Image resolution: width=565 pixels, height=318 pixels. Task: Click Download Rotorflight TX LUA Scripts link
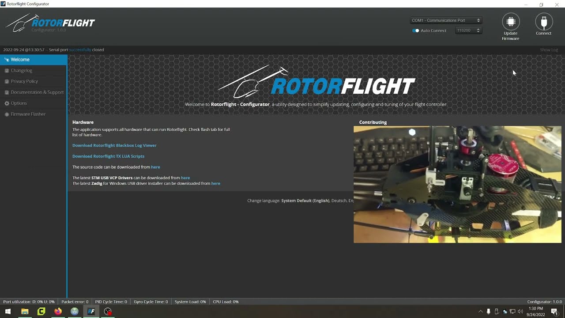click(x=108, y=156)
